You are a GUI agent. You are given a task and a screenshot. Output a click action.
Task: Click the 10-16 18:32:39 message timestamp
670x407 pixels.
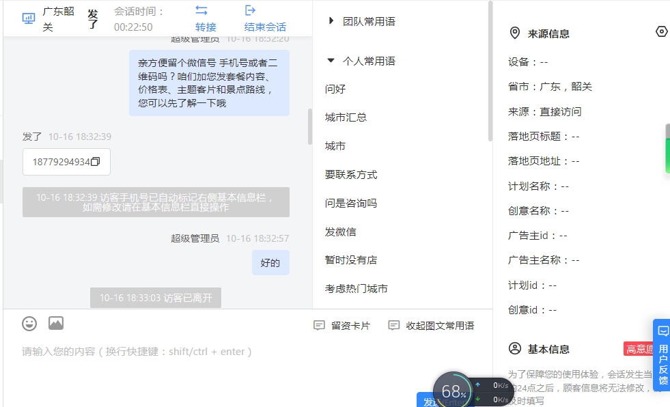tap(80, 137)
